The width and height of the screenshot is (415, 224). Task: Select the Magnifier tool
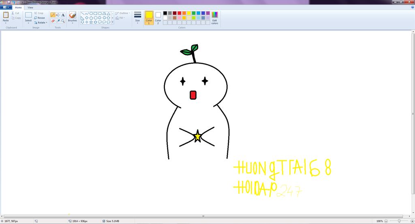tap(63, 21)
